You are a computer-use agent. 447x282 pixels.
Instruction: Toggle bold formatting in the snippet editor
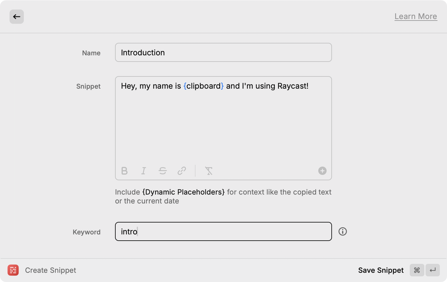coord(125,171)
